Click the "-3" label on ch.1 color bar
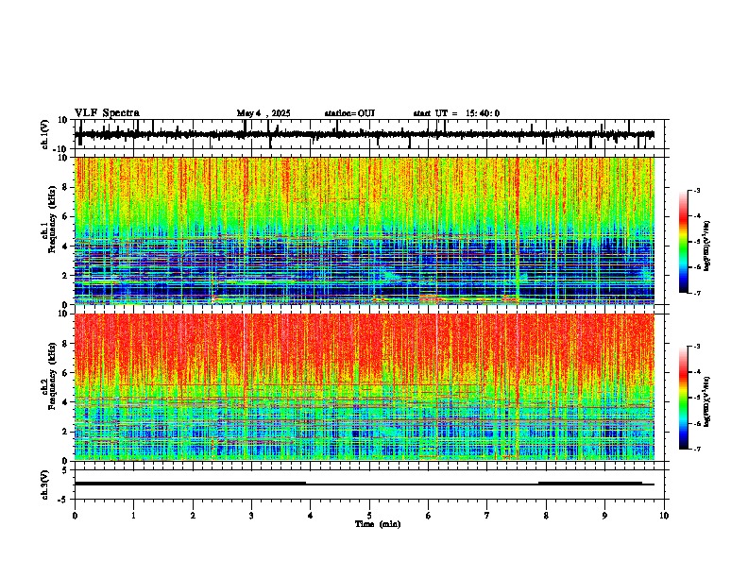Image resolution: width=748 pixels, height=578 pixels. point(696,190)
